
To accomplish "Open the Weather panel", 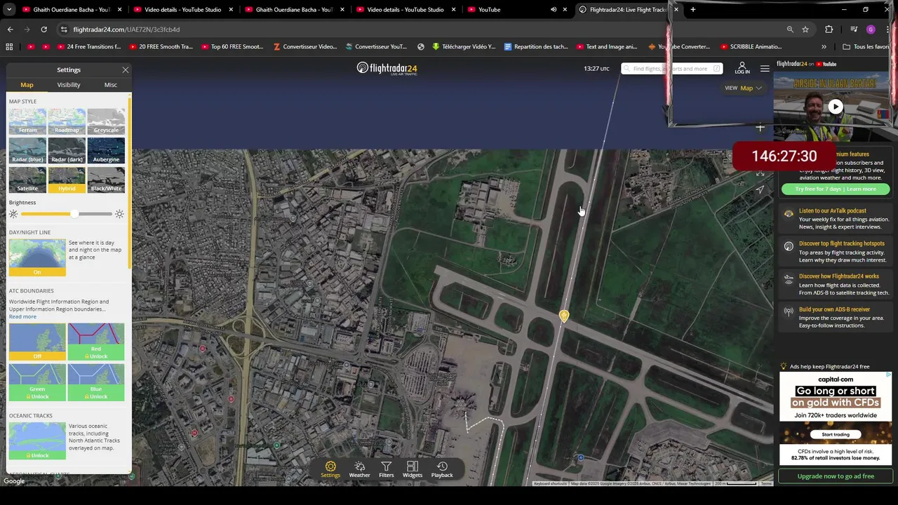I will click(359, 469).
